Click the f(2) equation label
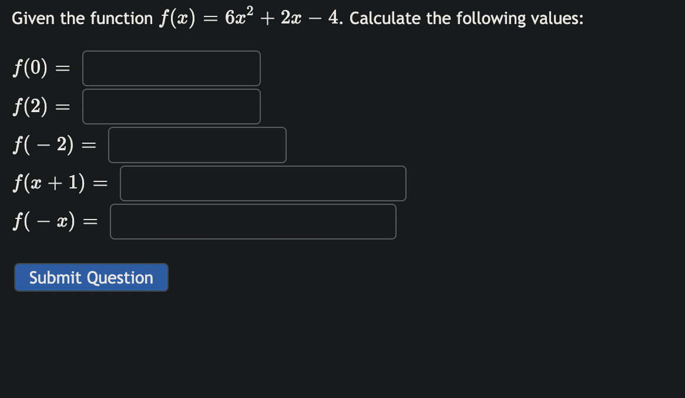 pyautogui.click(x=41, y=106)
